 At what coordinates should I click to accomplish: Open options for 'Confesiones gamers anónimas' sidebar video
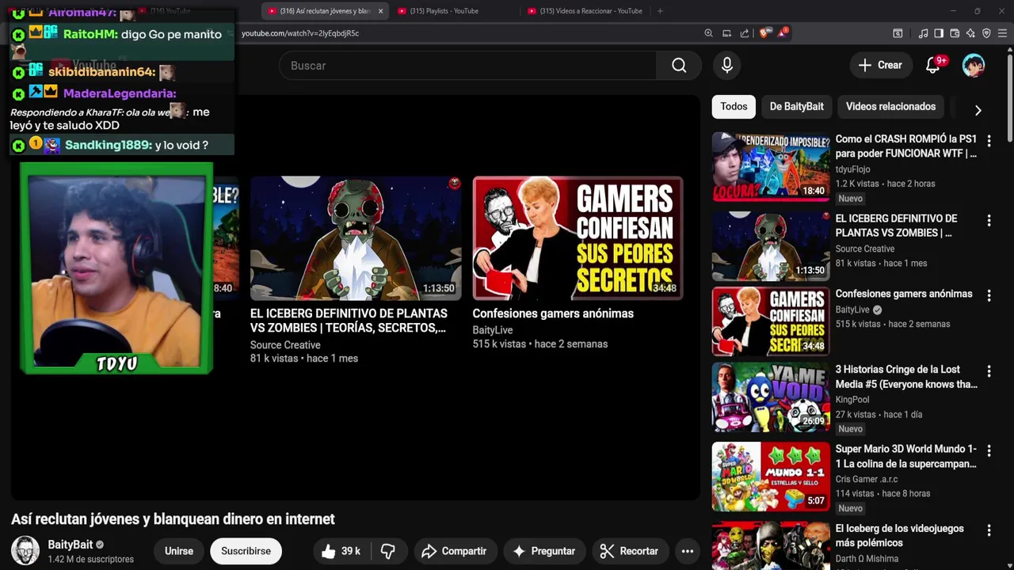[x=989, y=295]
